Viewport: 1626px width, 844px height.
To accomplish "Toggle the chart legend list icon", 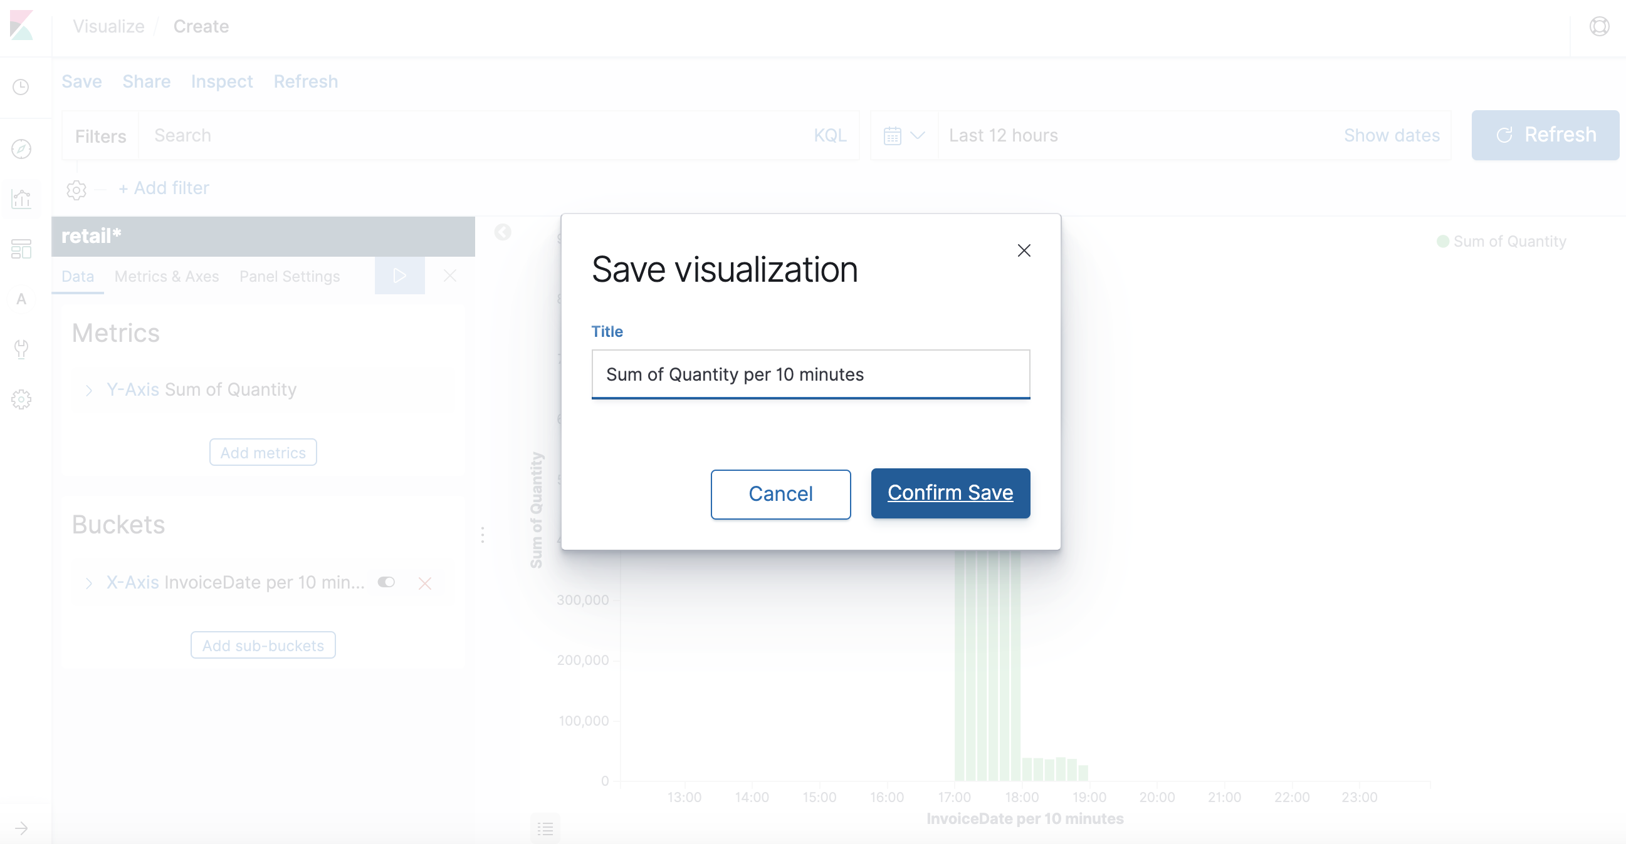I will pos(545,828).
